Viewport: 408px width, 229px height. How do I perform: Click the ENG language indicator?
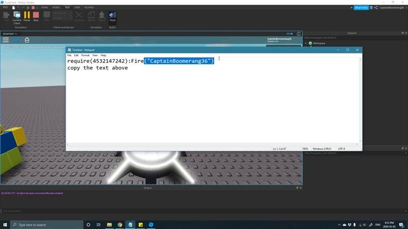[378, 225]
